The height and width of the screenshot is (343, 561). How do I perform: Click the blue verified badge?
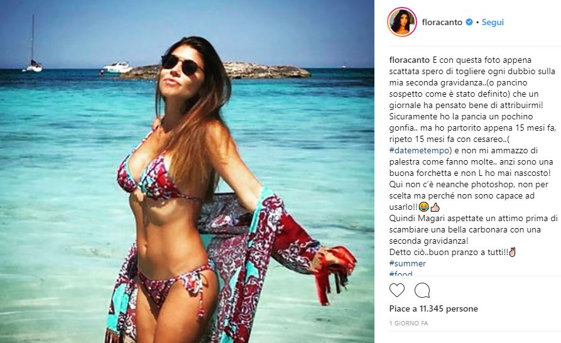(469, 22)
